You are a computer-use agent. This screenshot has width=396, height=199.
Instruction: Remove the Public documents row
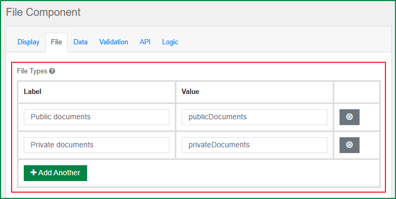(350, 117)
